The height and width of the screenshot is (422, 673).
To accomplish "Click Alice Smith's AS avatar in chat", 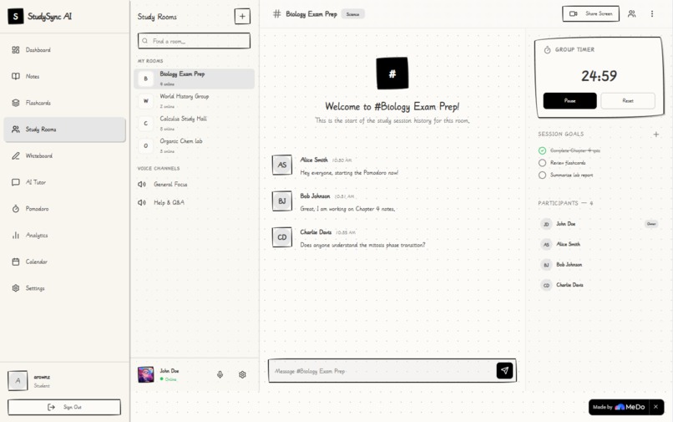I will [x=282, y=165].
